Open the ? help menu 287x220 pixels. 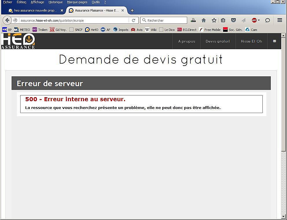pyautogui.click(x=105, y=2)
